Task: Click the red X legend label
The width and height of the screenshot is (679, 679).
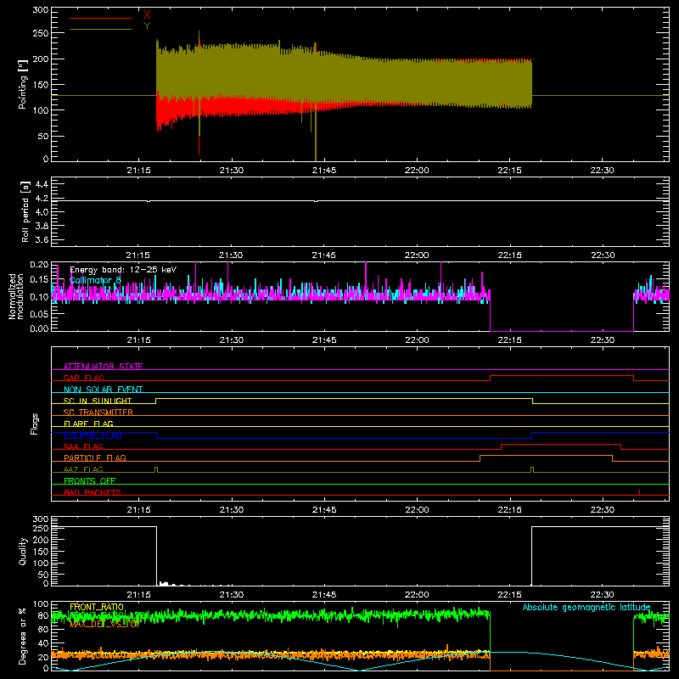Action: (x=147, y=15)
